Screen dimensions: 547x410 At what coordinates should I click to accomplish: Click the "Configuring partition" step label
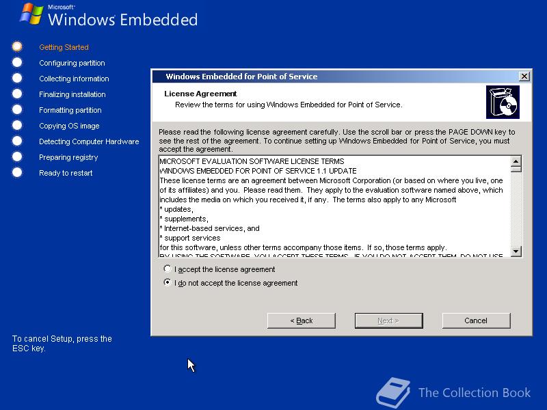pyautogui.click(x=72, y=63)
